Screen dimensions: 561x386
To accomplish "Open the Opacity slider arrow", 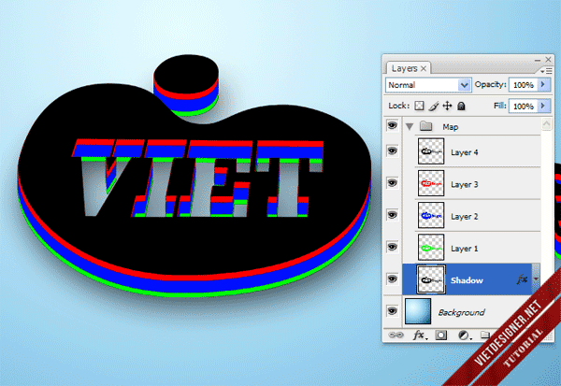I will (544, 85).
